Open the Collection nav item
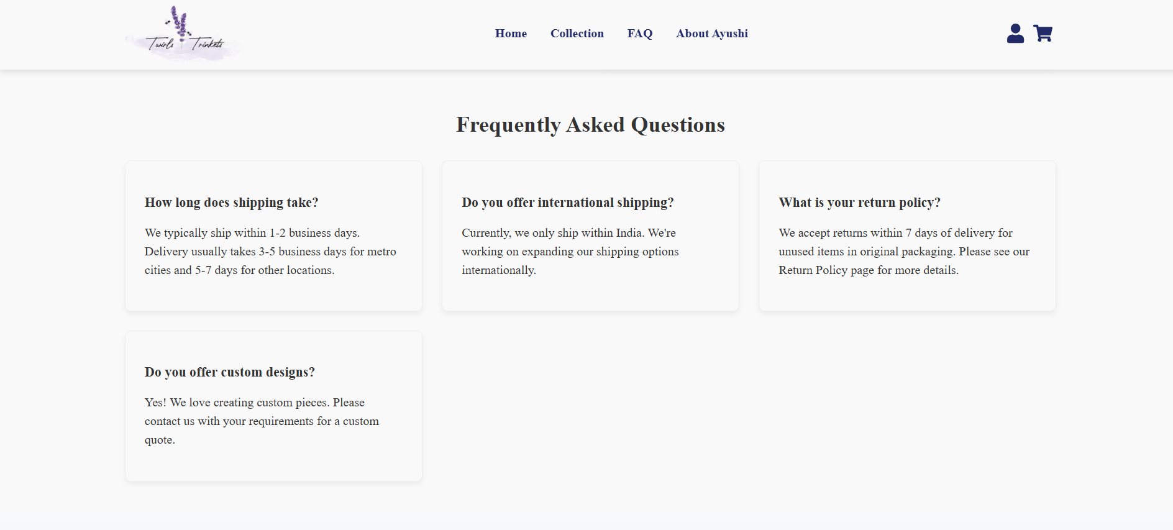Image resolution: width=1173 pixels, height=530 pixels. [x=577, y=34]
